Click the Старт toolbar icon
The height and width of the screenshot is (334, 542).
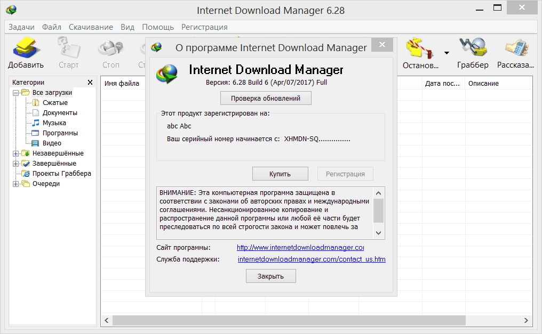[x=68, y=47]
